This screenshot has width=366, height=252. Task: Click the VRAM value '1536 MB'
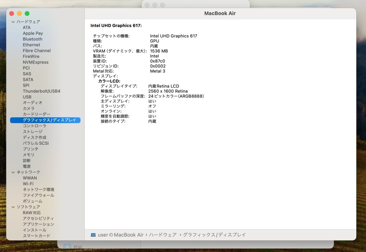click(x=159, y=51)
